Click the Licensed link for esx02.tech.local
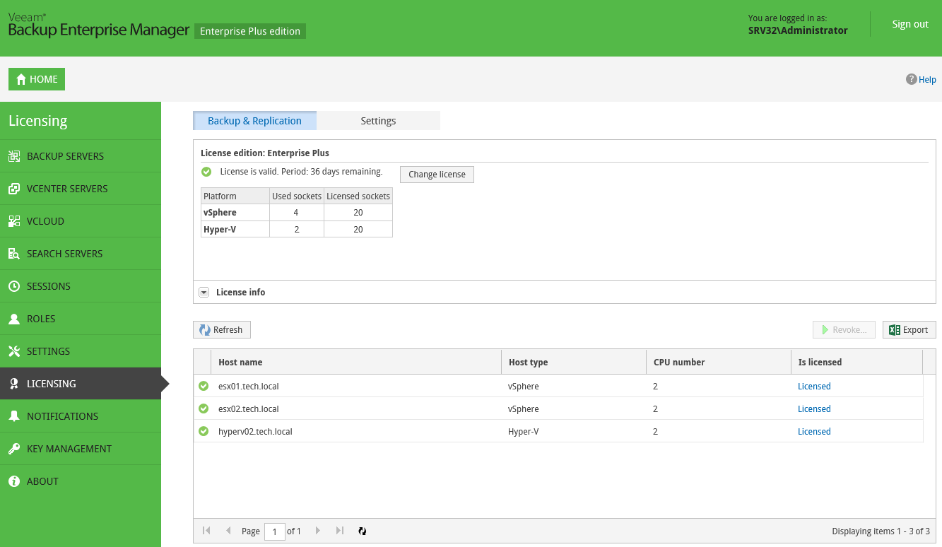This screenshot has height=547, width=942. (x=814, y=409)
